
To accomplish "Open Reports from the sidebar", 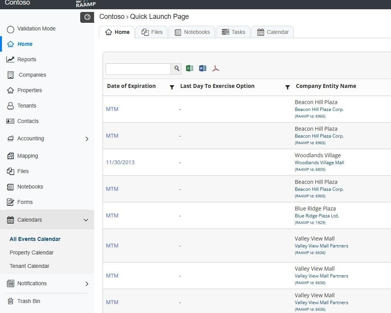I will coord(27,59).
